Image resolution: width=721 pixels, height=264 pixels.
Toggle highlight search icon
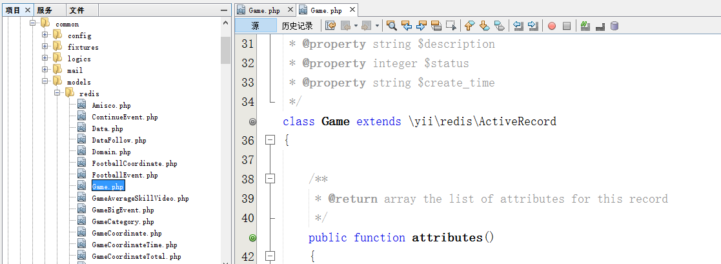(x=436, y=26)
